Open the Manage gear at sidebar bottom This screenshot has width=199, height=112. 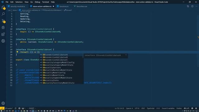tap(3, 103)
